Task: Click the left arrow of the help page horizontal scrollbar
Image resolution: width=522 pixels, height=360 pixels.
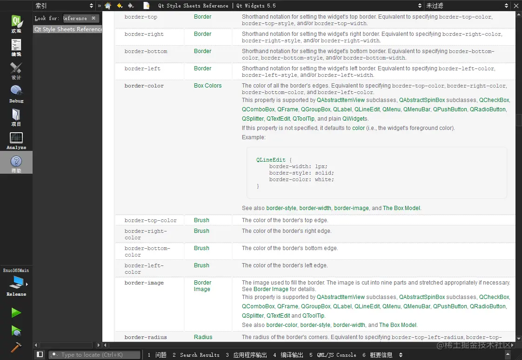Action: [x=106, y=346]
